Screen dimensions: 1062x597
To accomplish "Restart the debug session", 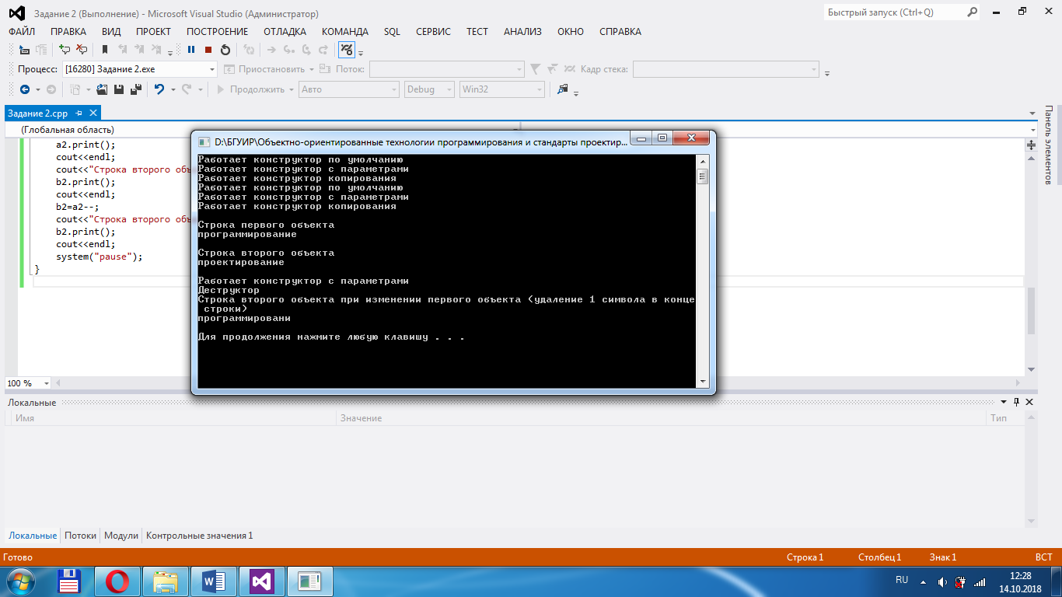I will 225,50.
